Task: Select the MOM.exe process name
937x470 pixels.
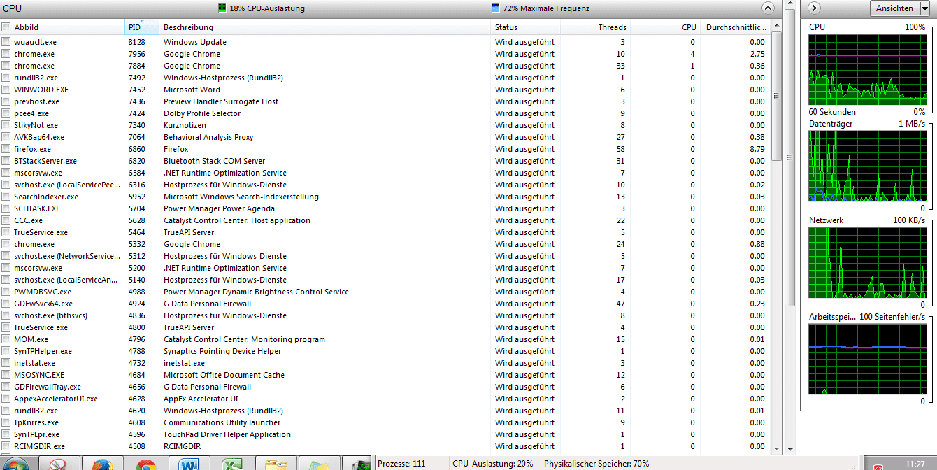Action: [x=31, y=339]
